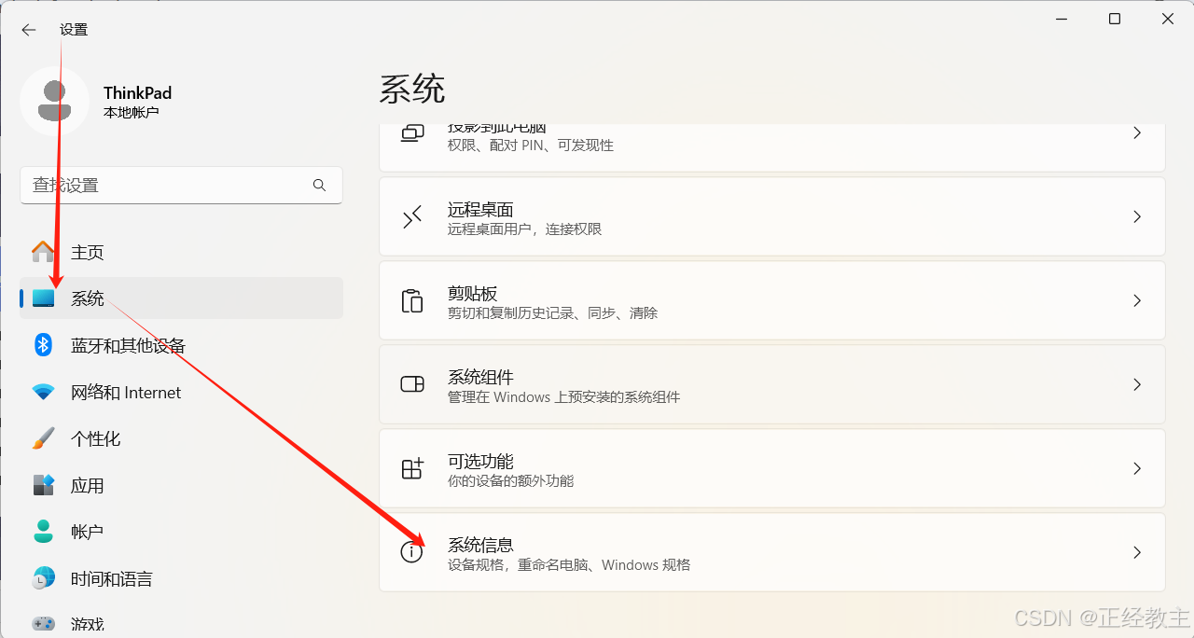Click the search magnifier icon
The image size is (1194, 638).
point(320,186)
